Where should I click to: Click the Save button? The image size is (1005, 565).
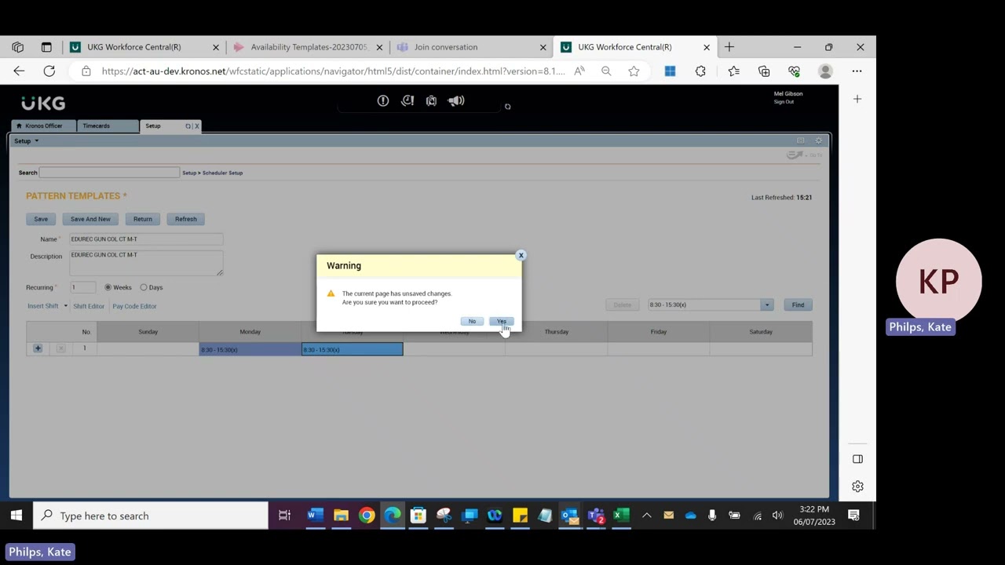41,219
